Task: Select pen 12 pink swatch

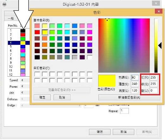Action: 23,75
